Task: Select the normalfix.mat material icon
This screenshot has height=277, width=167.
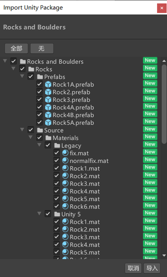Action: [x=65, y=160]
